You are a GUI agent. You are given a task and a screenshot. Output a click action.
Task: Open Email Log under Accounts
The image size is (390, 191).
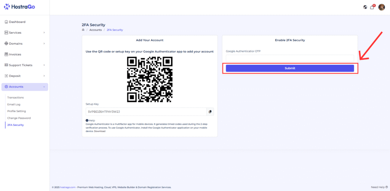click(x=14, y=104)
